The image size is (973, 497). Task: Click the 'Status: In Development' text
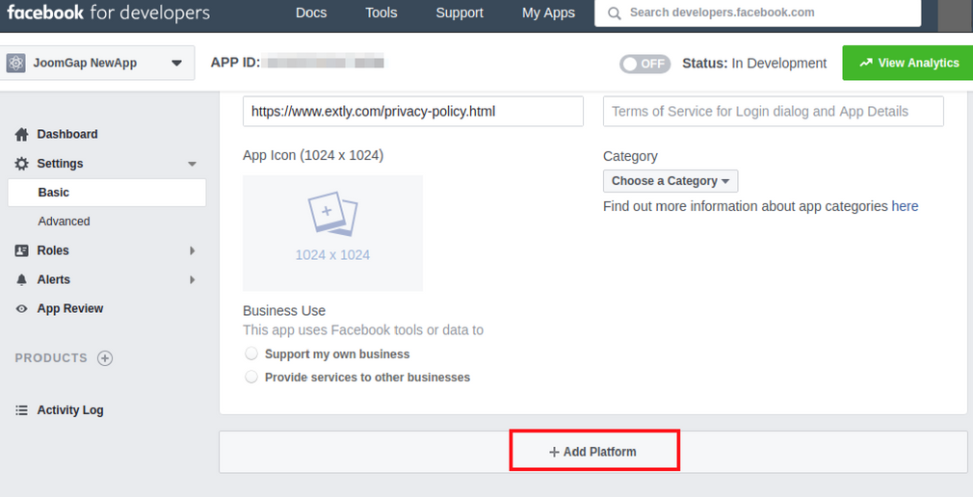pyautogui.click(x=754, y=64)
